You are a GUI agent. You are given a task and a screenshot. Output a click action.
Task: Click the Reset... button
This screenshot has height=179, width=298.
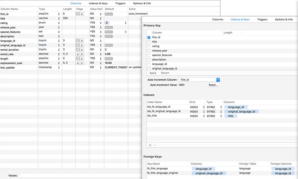click(213, 85)
